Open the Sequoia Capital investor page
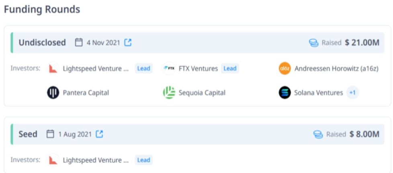The image size is (393, 173). coord(202,93)
